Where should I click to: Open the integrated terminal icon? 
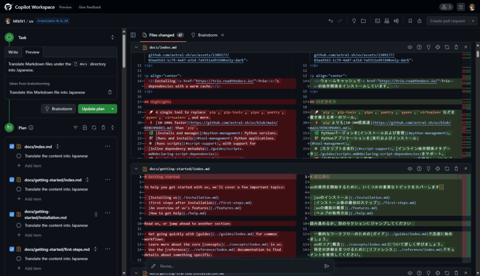377,21
